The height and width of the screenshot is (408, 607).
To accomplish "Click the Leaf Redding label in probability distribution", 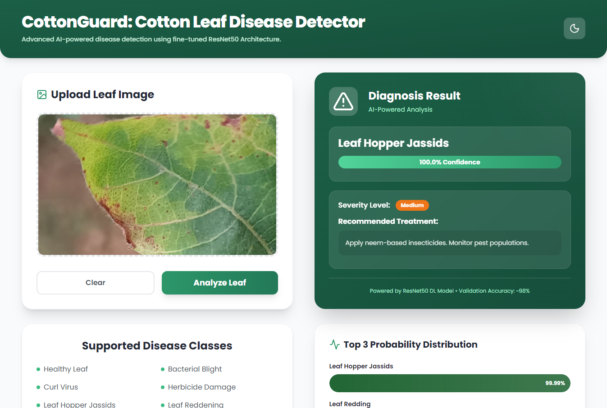I will click(x=350, y=404).
